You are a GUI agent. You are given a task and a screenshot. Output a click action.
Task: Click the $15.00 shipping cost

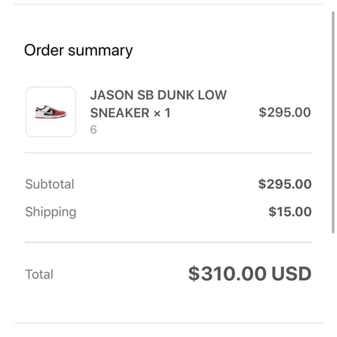pos(290,212)
